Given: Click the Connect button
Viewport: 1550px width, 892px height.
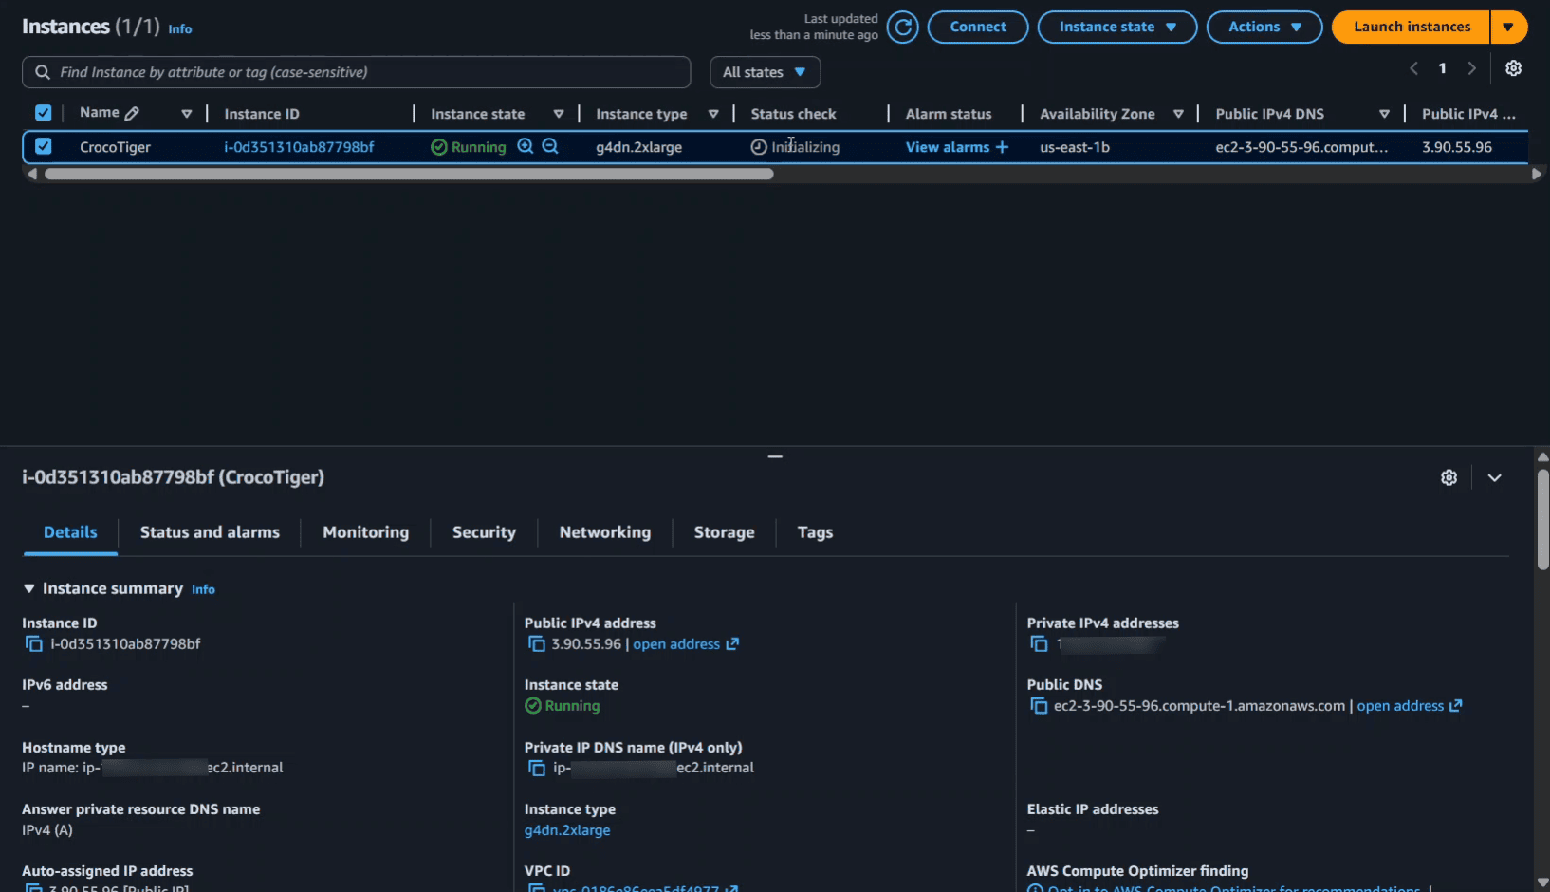Looking at the screenshot, I should click(977, 28).
